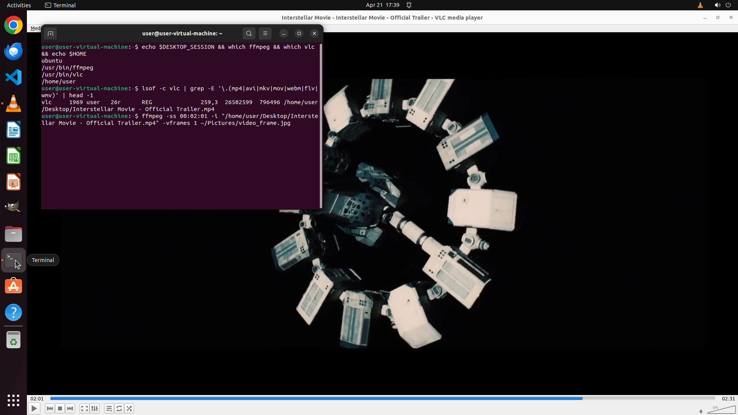Click the VLC seek progress bar
Image resolution: width=738 pixels, height=415 pixels.
[382, 398]
